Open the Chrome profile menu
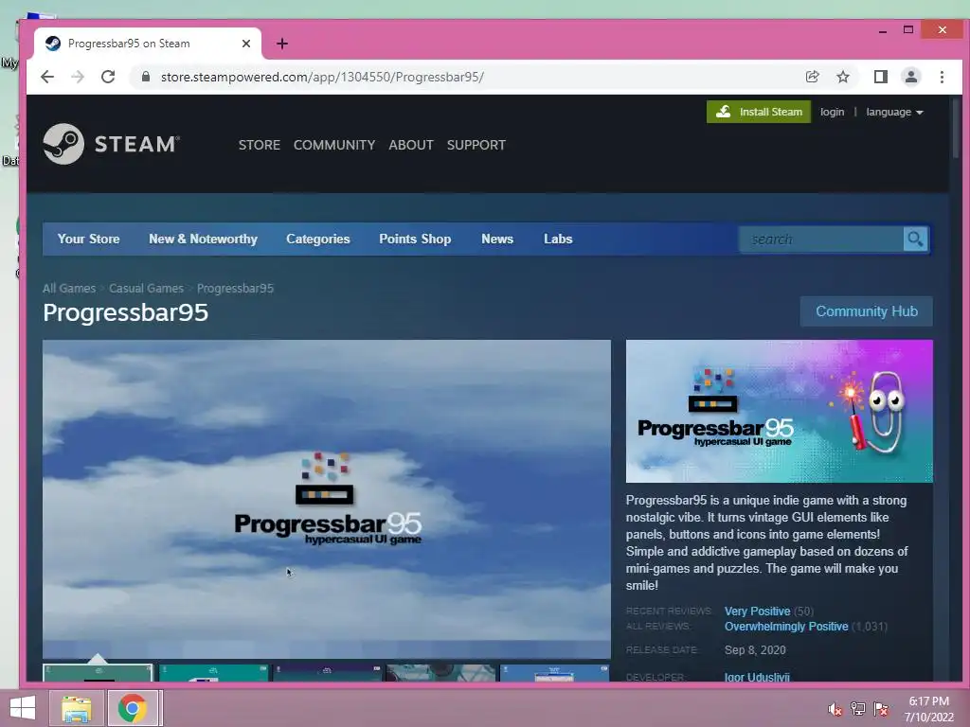The width and height of the screenshot is (970, 727). pyautogui.click(x=910, y=77)
